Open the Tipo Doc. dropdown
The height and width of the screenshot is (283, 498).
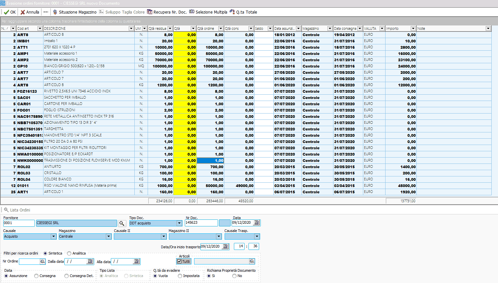click(179, 223)
